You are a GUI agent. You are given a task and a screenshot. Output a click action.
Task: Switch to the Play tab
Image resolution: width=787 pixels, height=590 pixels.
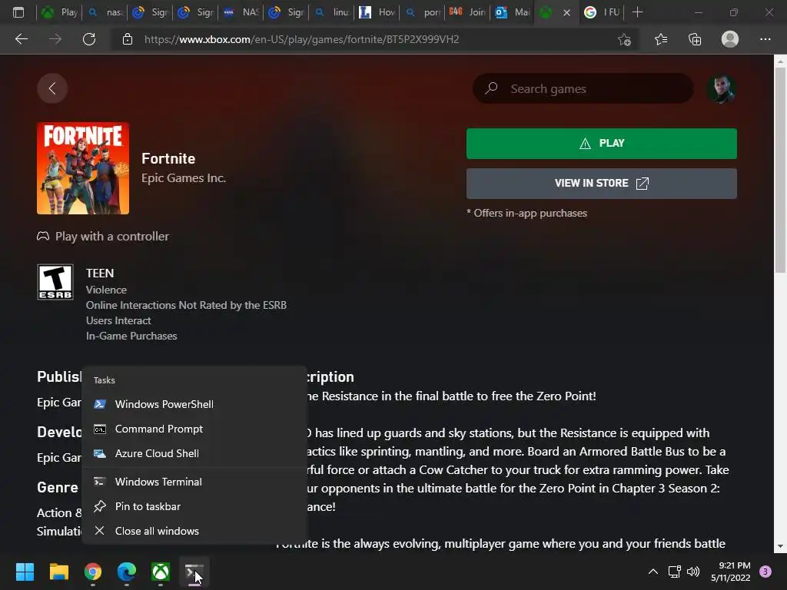60,12
